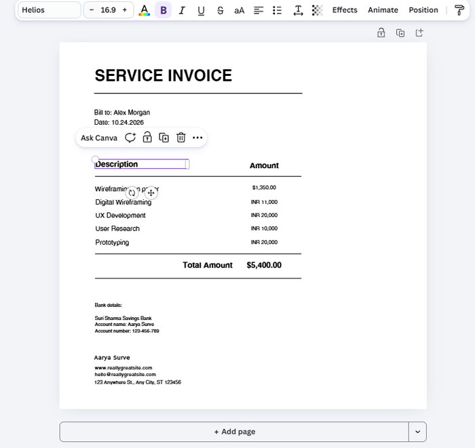
Task: Select the Bank details: label
Action: [x=108, y=305]
